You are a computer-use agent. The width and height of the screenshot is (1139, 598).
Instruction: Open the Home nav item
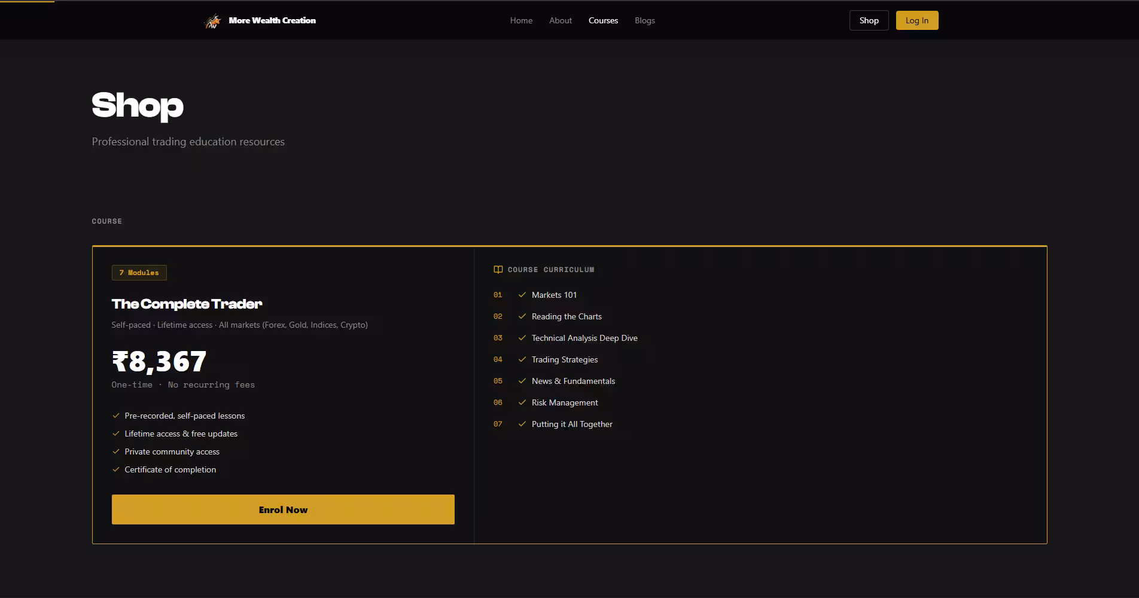pyautogui.click(x=521, y=20)
